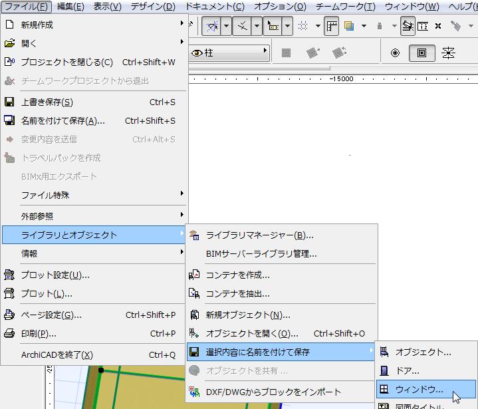Click the dotted grid snap icon

pos(302,26)
